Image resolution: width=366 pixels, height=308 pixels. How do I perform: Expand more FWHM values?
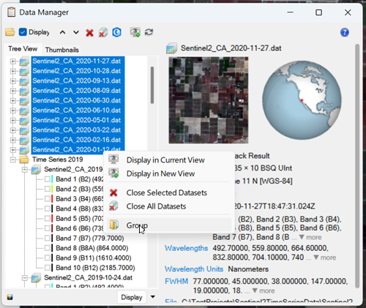coord(264,291)
